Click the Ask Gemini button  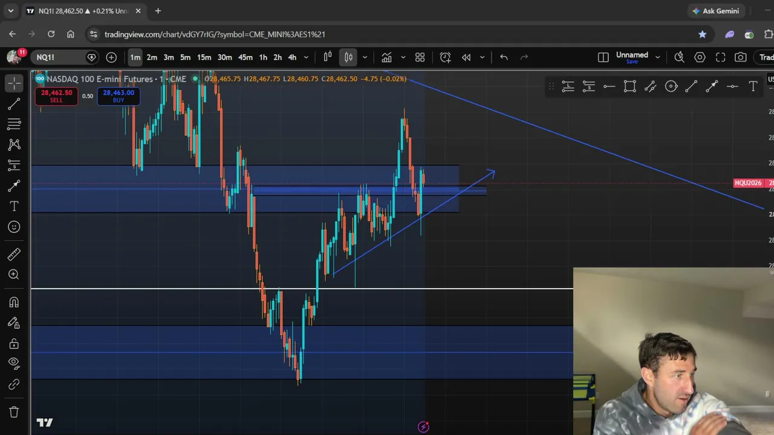point(716,11)
